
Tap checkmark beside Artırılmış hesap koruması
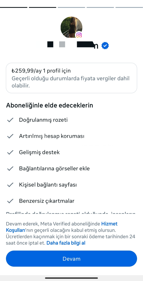click(x=10, y=136)
